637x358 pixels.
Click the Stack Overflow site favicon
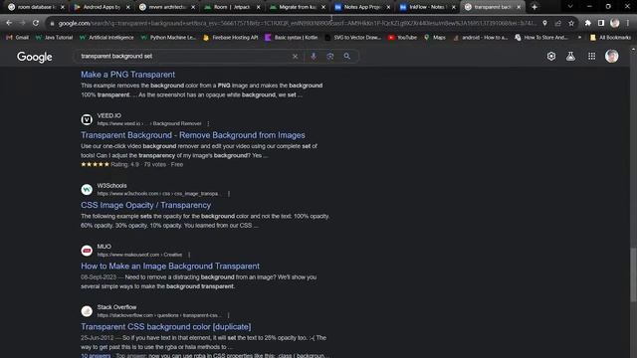click(x=87, y=311)
